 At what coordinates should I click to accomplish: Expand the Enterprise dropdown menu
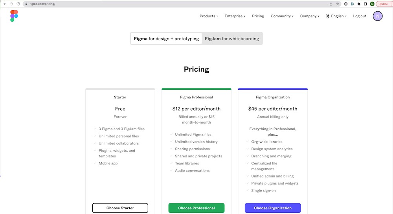click(x=235, y=16)
